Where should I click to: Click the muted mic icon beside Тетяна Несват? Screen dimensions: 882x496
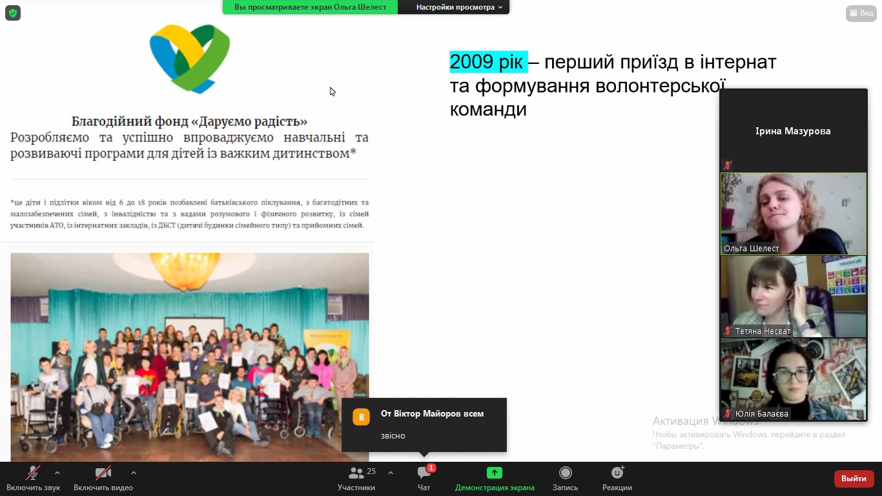728,331
